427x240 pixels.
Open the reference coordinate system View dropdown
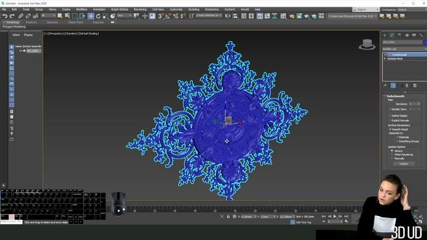[x=124, y=16]
